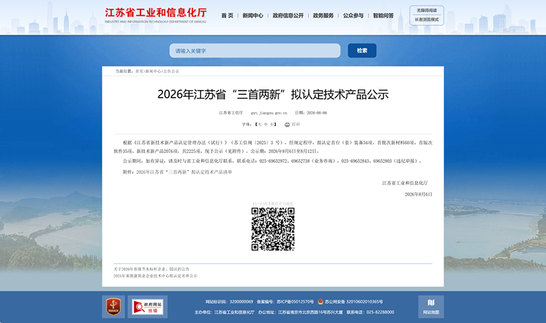Focus the 请输入关键字 search field

pos(255,51)
